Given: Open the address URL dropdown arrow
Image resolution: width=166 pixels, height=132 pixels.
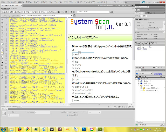Looking at the screenshot, I should [x=72, y=15].
